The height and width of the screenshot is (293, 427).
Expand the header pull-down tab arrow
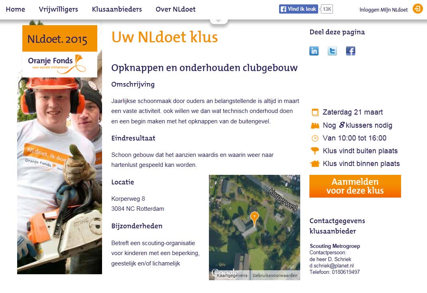pos(218,21)
